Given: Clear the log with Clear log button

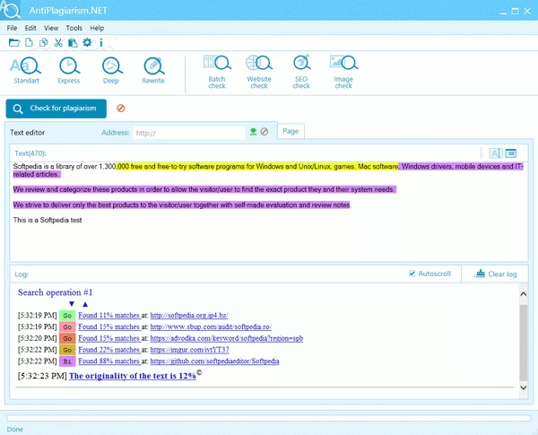Looking at the screenshot, I should (x=495, y=274).
